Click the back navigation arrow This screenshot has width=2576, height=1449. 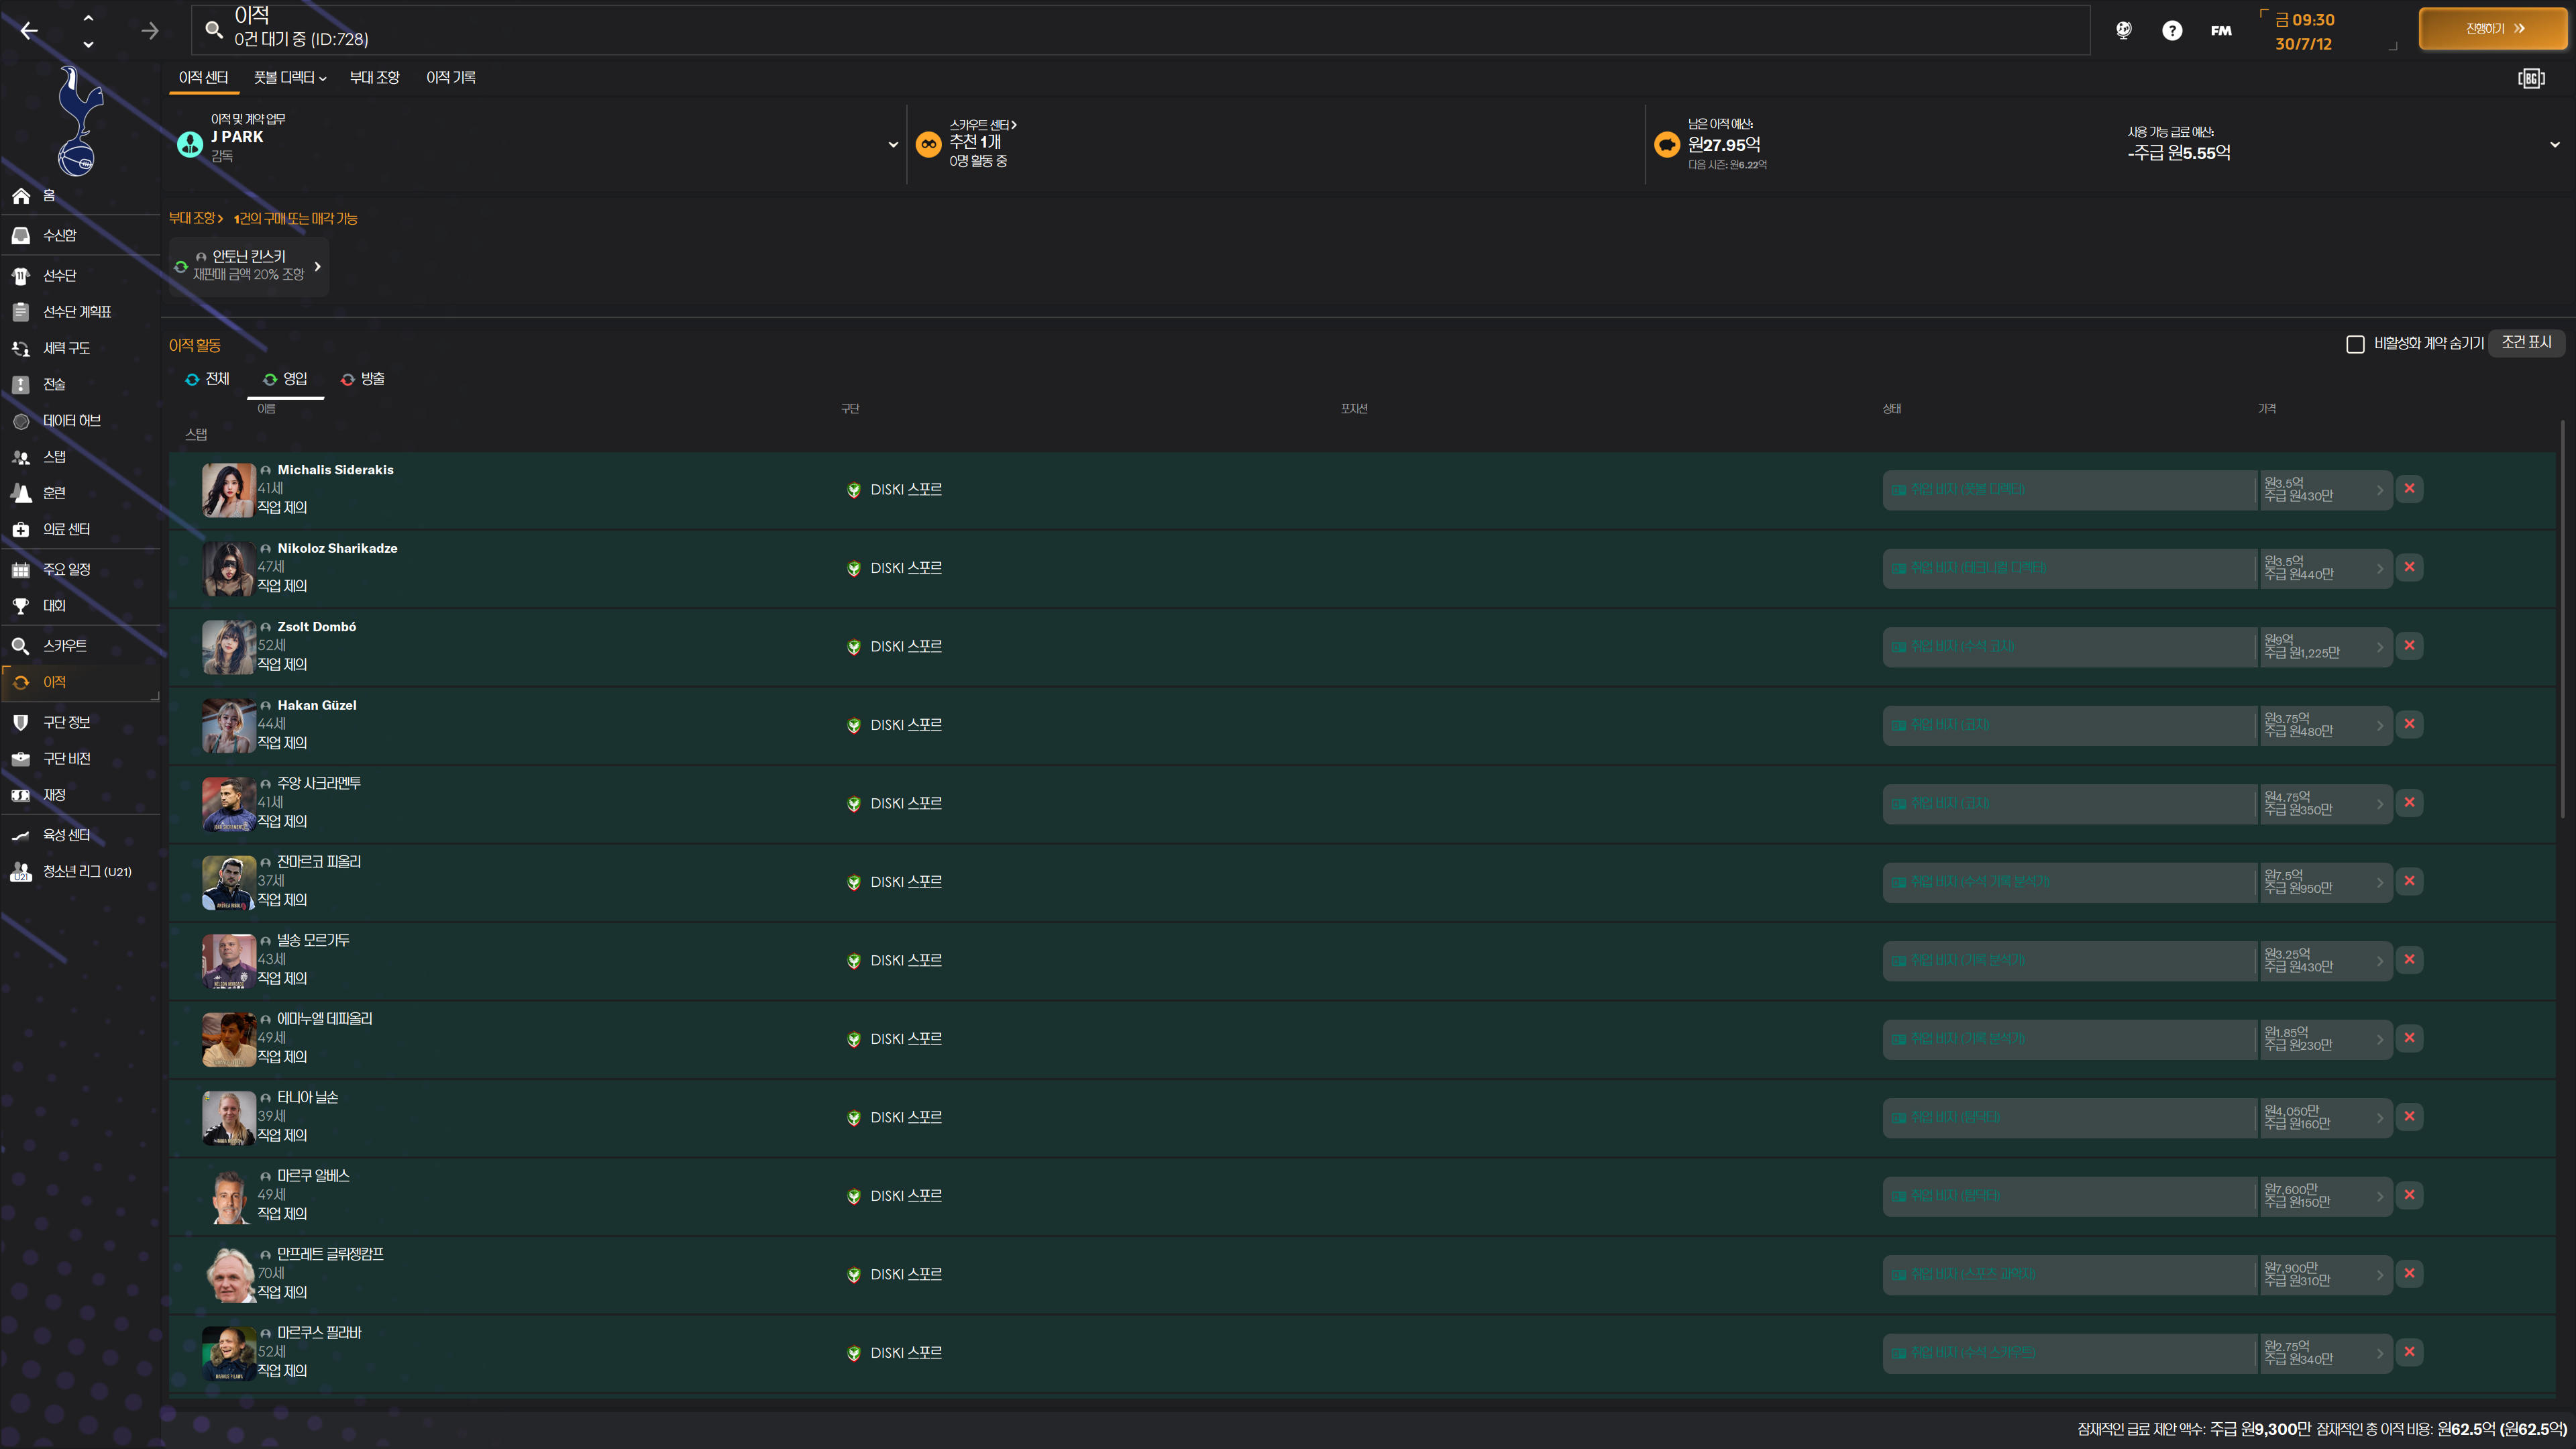pos(29,31)
